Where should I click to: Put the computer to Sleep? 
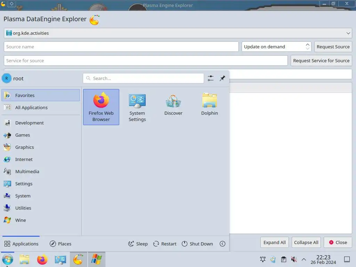(138, 244)
